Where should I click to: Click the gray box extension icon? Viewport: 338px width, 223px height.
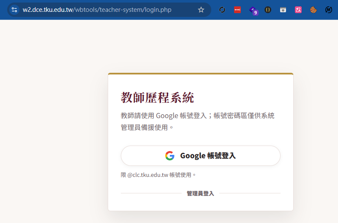tap(283, 10)
